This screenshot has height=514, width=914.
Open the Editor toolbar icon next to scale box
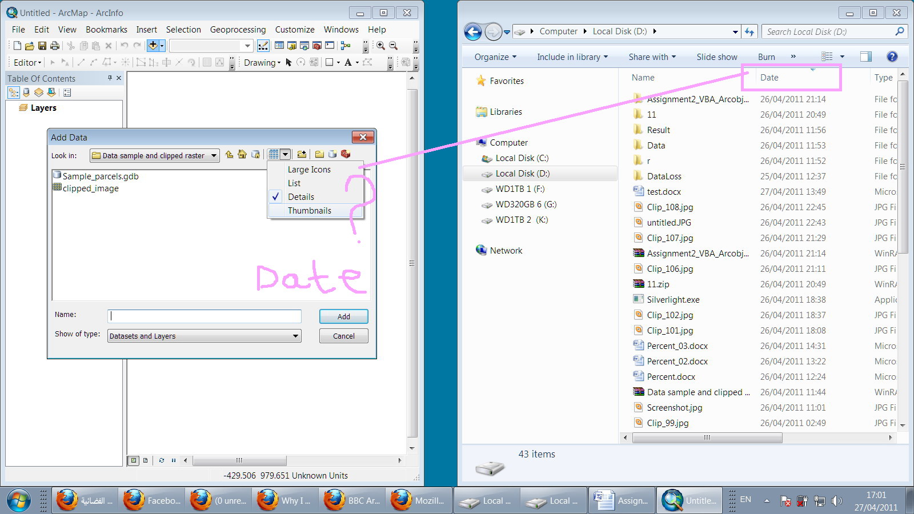tap(263, 46)
